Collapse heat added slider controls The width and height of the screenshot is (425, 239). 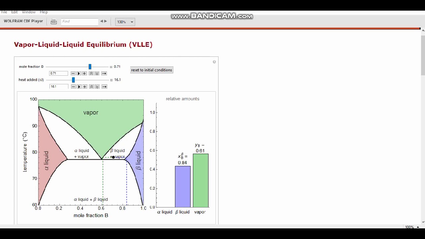tap(111, 80)
